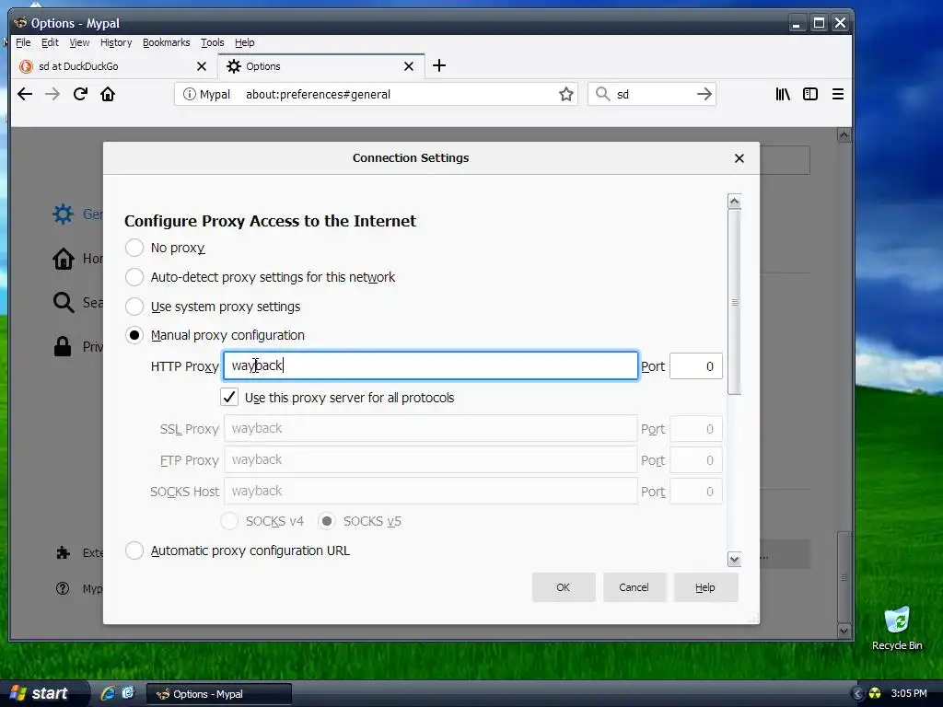
Task: Open the home page icon
Action: [x=108, y=94]
